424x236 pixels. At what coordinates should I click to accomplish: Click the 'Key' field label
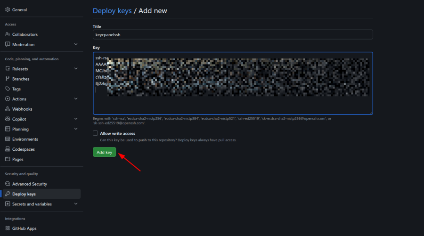point(96,47)
